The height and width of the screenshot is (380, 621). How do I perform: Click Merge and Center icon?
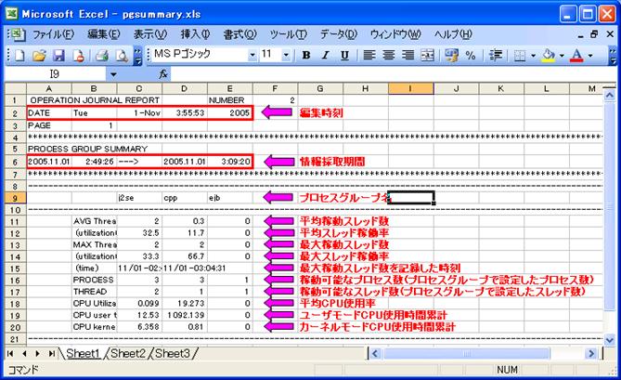pyautogui.click(x=428, y=56)
